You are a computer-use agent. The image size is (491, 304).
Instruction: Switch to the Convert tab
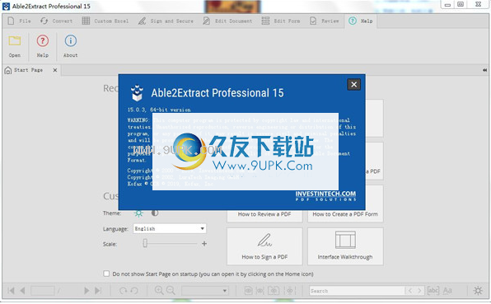pos(56,21)
